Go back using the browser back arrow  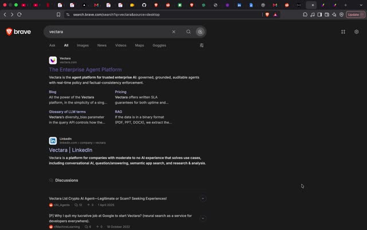(5, 14)
